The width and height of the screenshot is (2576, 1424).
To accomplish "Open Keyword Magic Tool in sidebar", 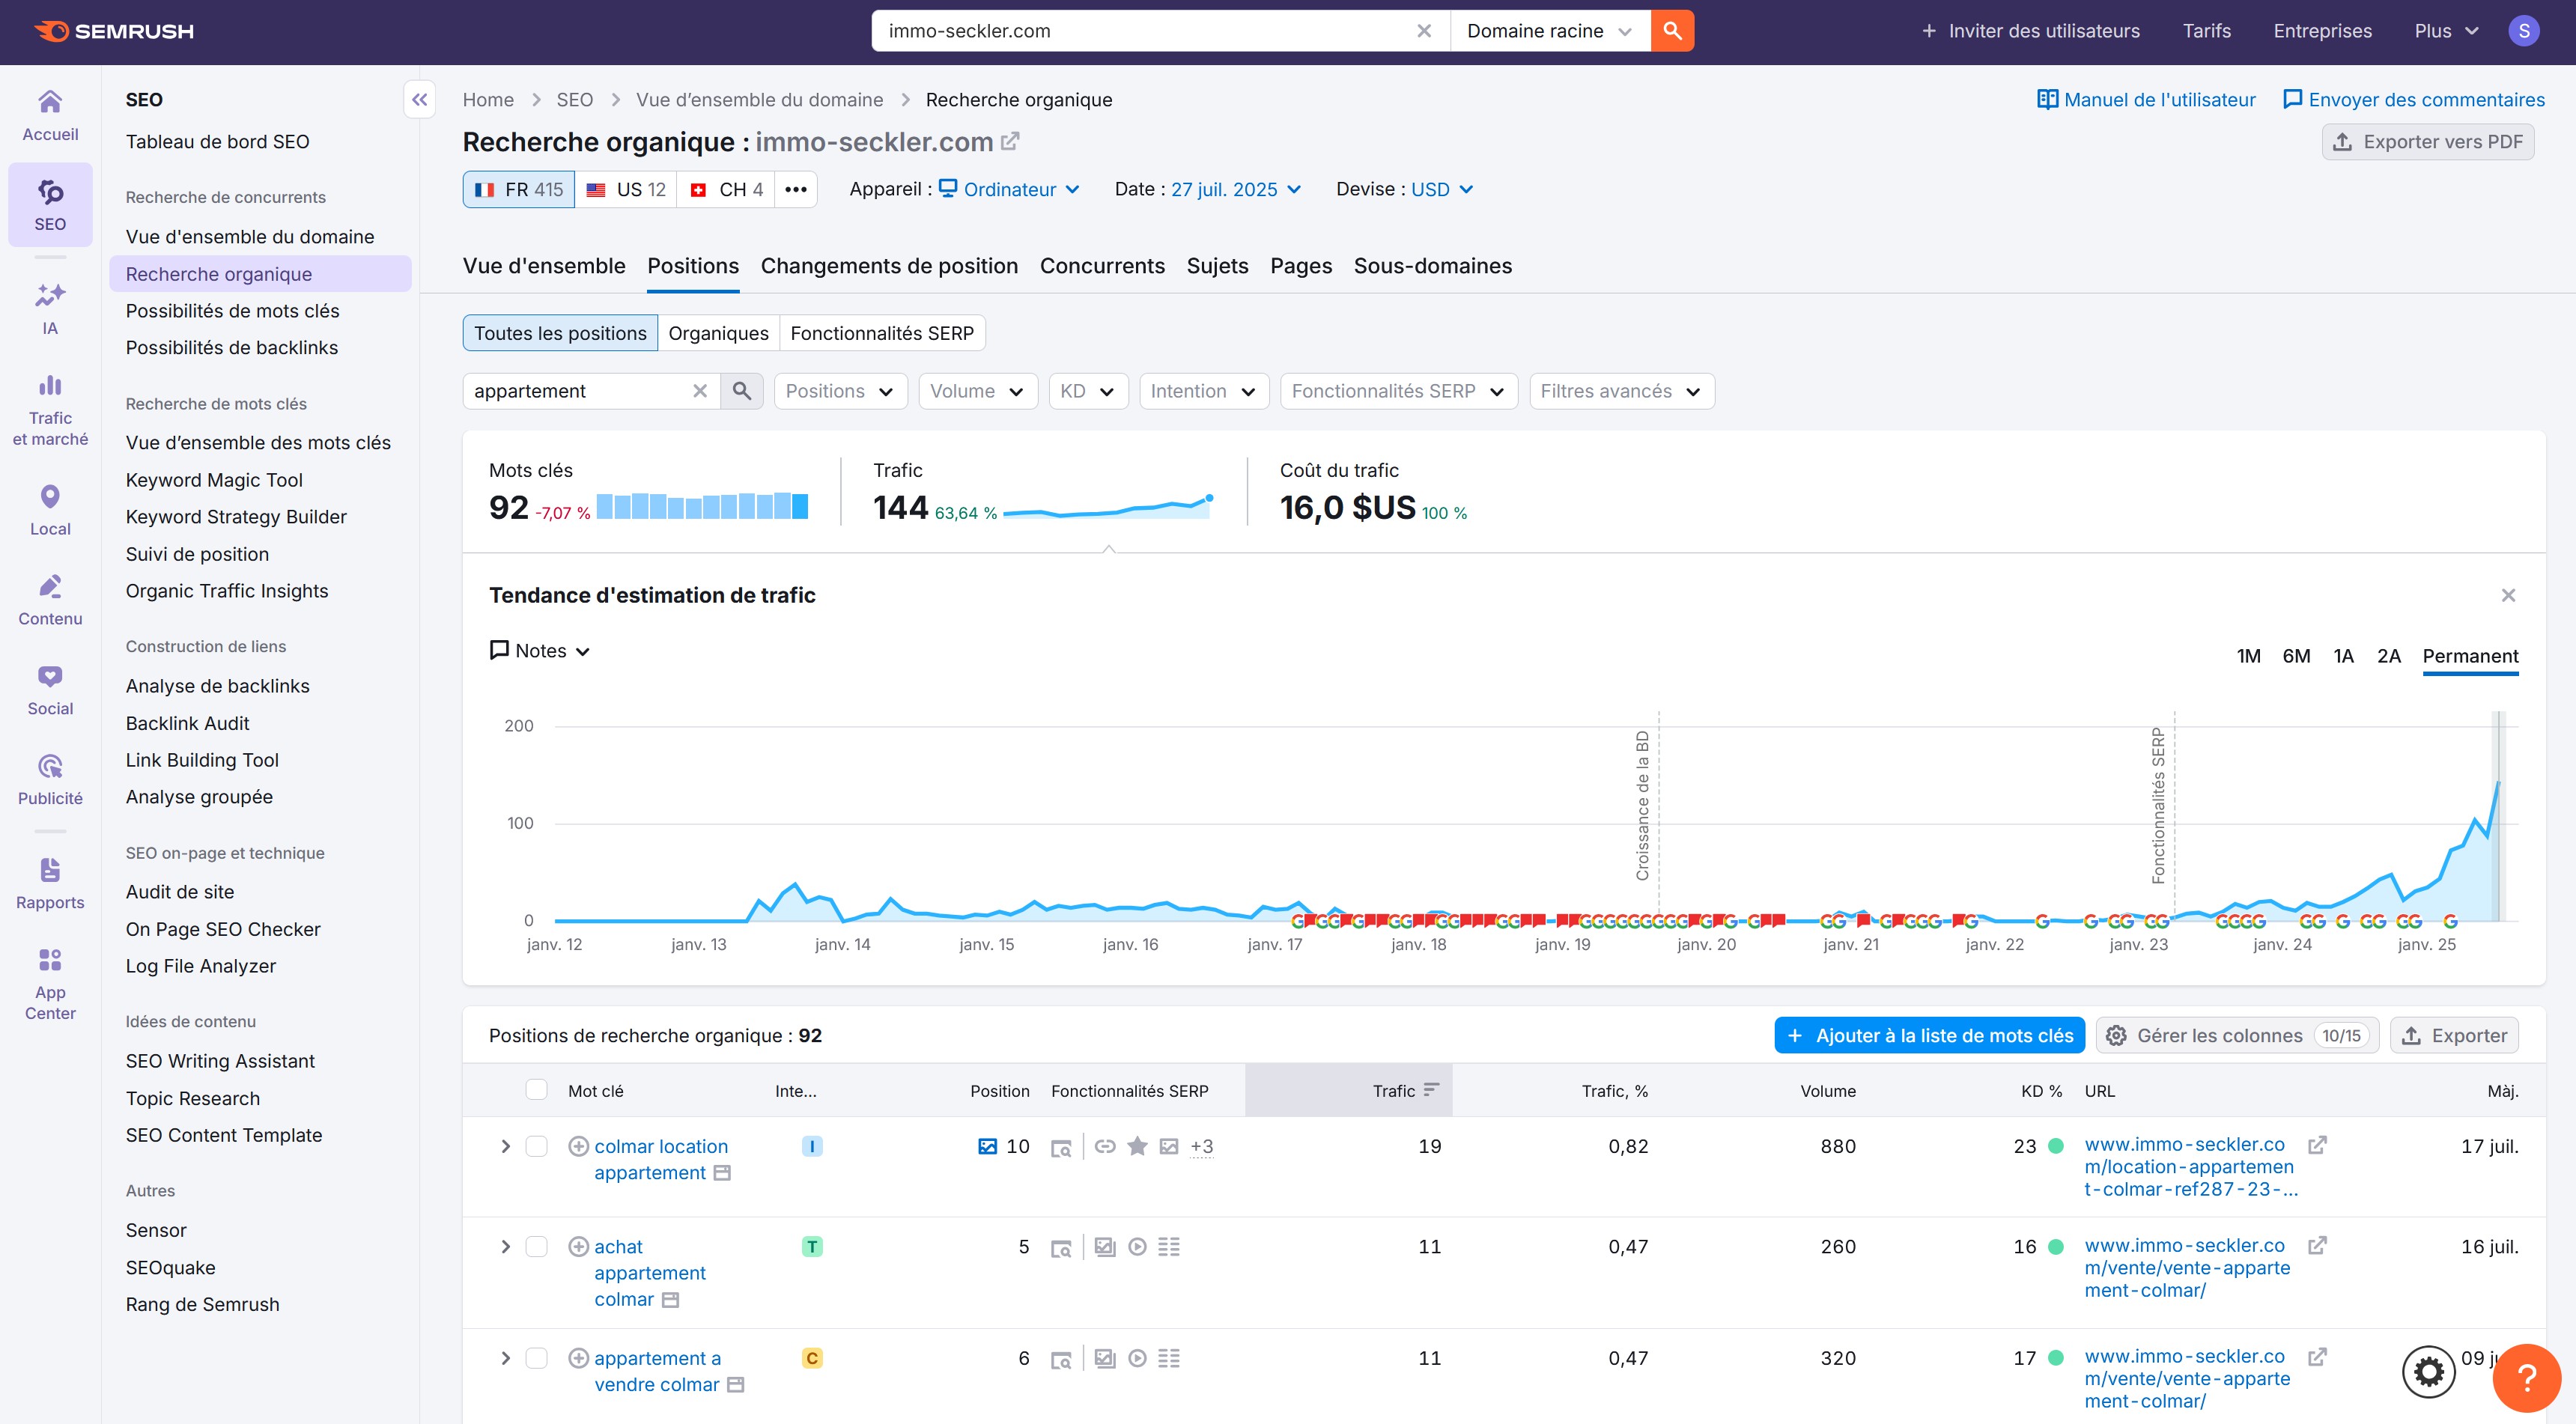I will pos(214,480).
